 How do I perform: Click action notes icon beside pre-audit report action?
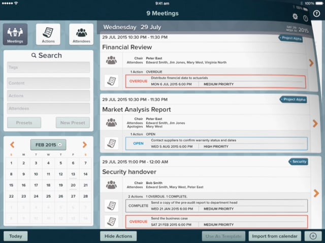click(111, 206)
